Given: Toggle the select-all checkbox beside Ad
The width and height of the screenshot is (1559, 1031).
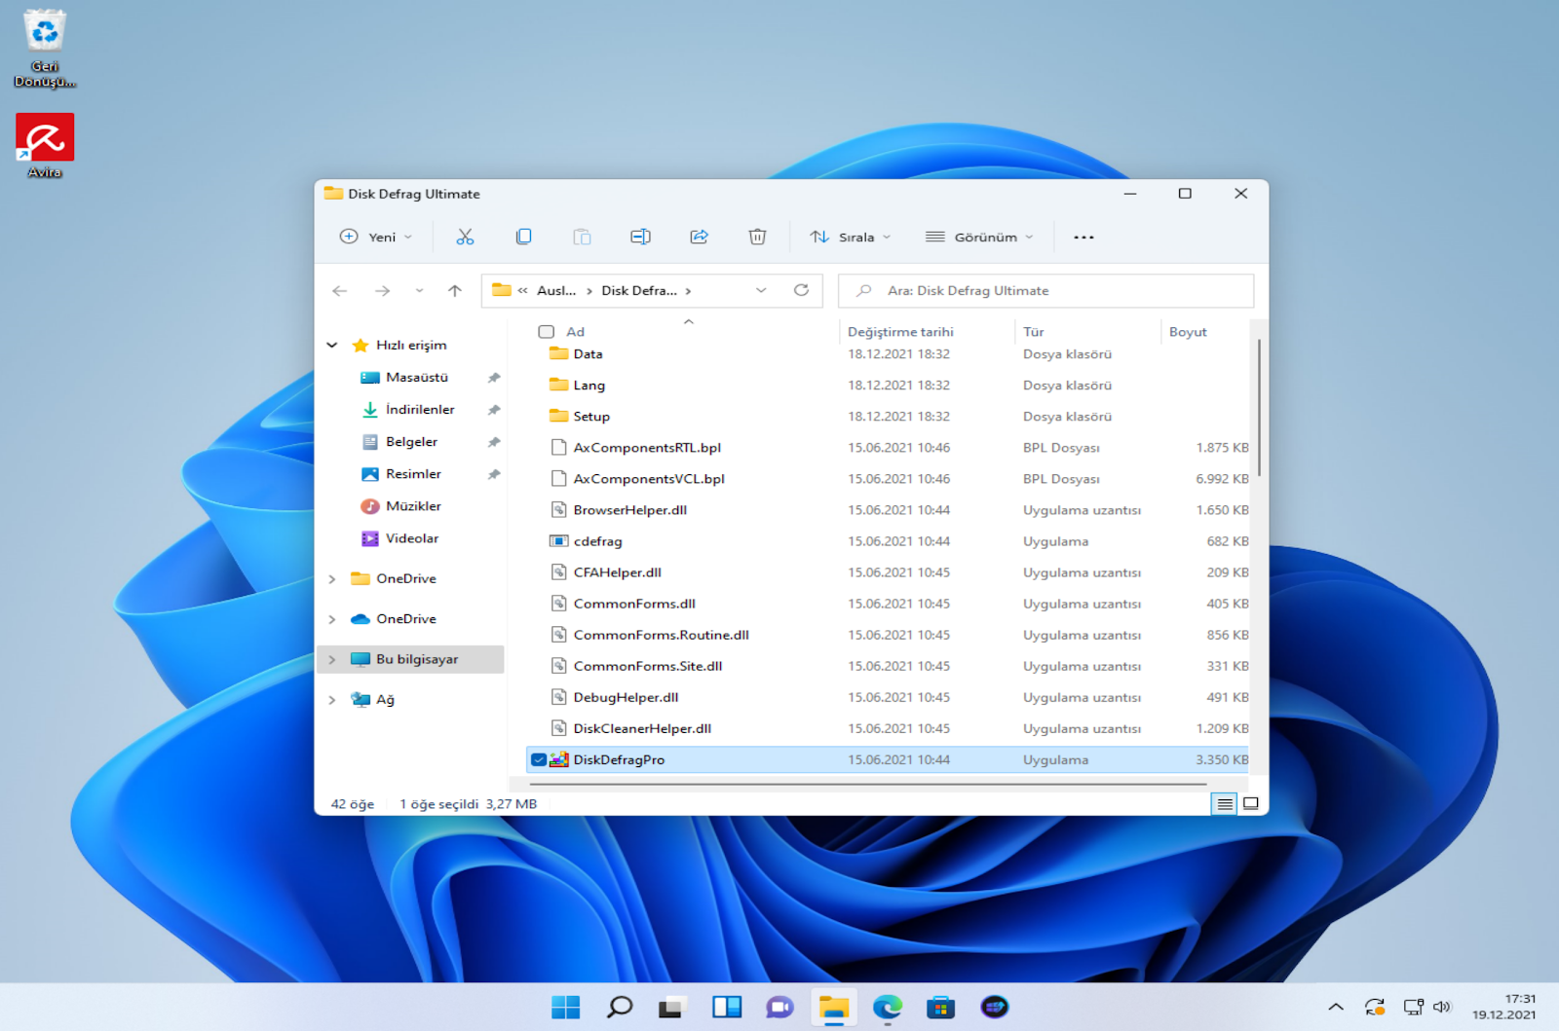Looking at the screenshot, I should click(x=547, y=332).
